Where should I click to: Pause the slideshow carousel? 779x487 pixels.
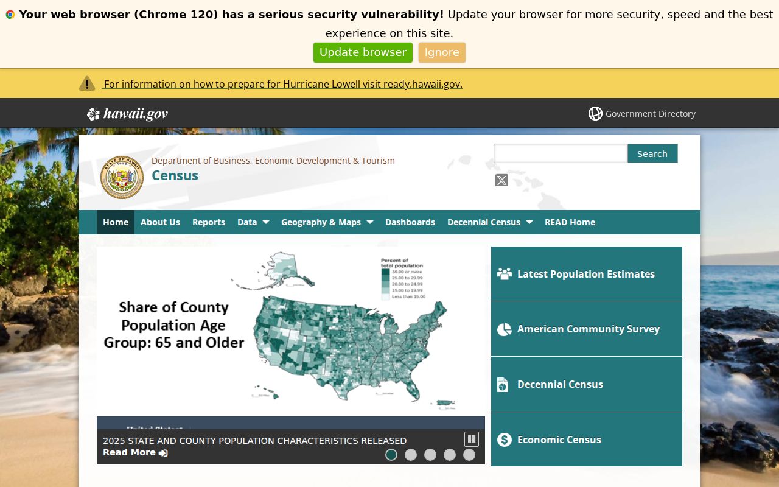point(472,439)
